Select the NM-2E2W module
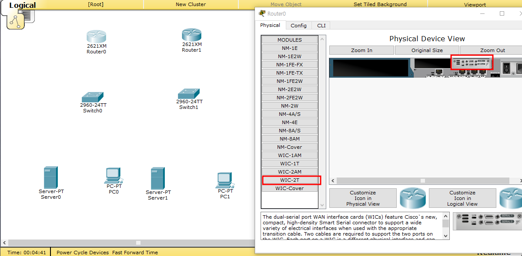Viewport: 522px width, 256px height. click(x=290, y=89)
